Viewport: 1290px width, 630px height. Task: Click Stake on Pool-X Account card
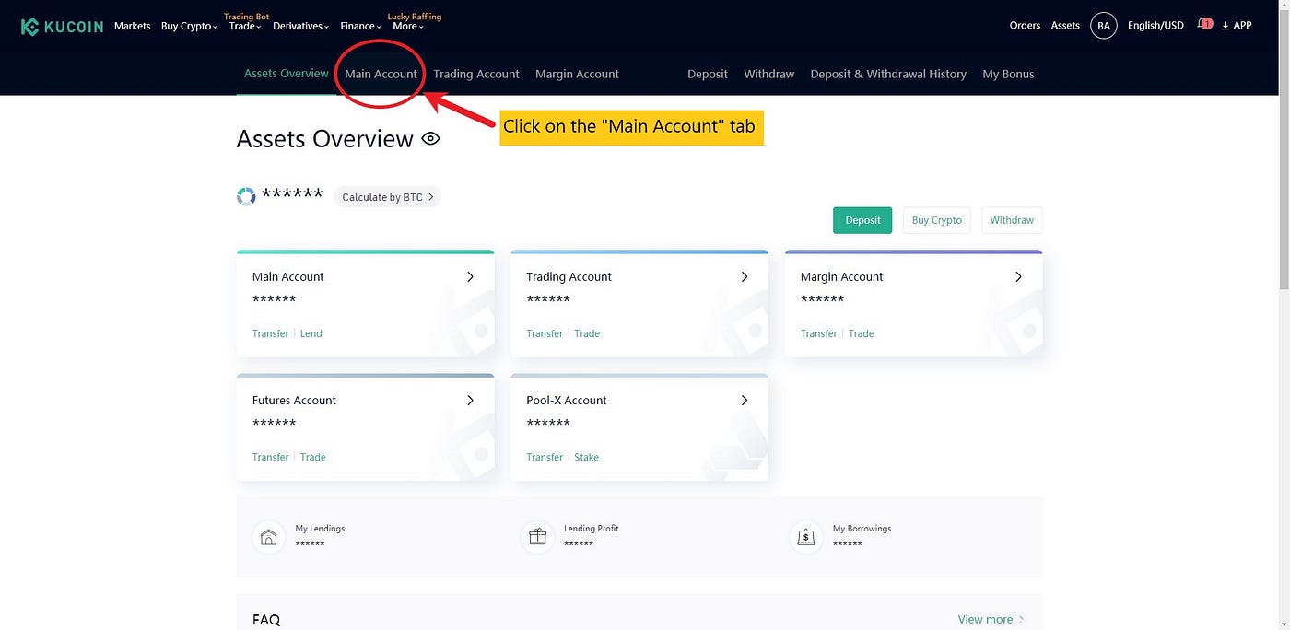click(x=587, y=457)
